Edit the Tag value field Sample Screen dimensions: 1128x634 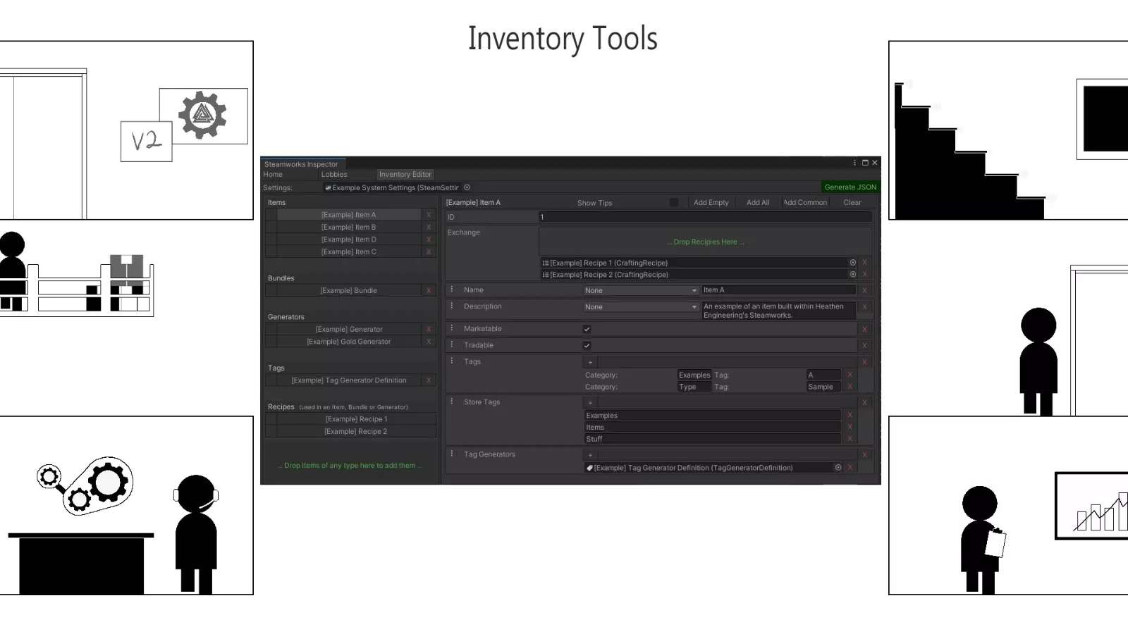click(x=823, y=387)
